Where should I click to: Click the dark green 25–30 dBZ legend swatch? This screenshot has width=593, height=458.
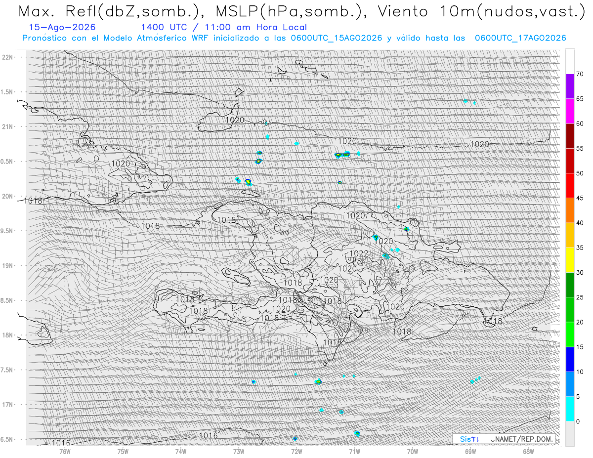(570, 285)
